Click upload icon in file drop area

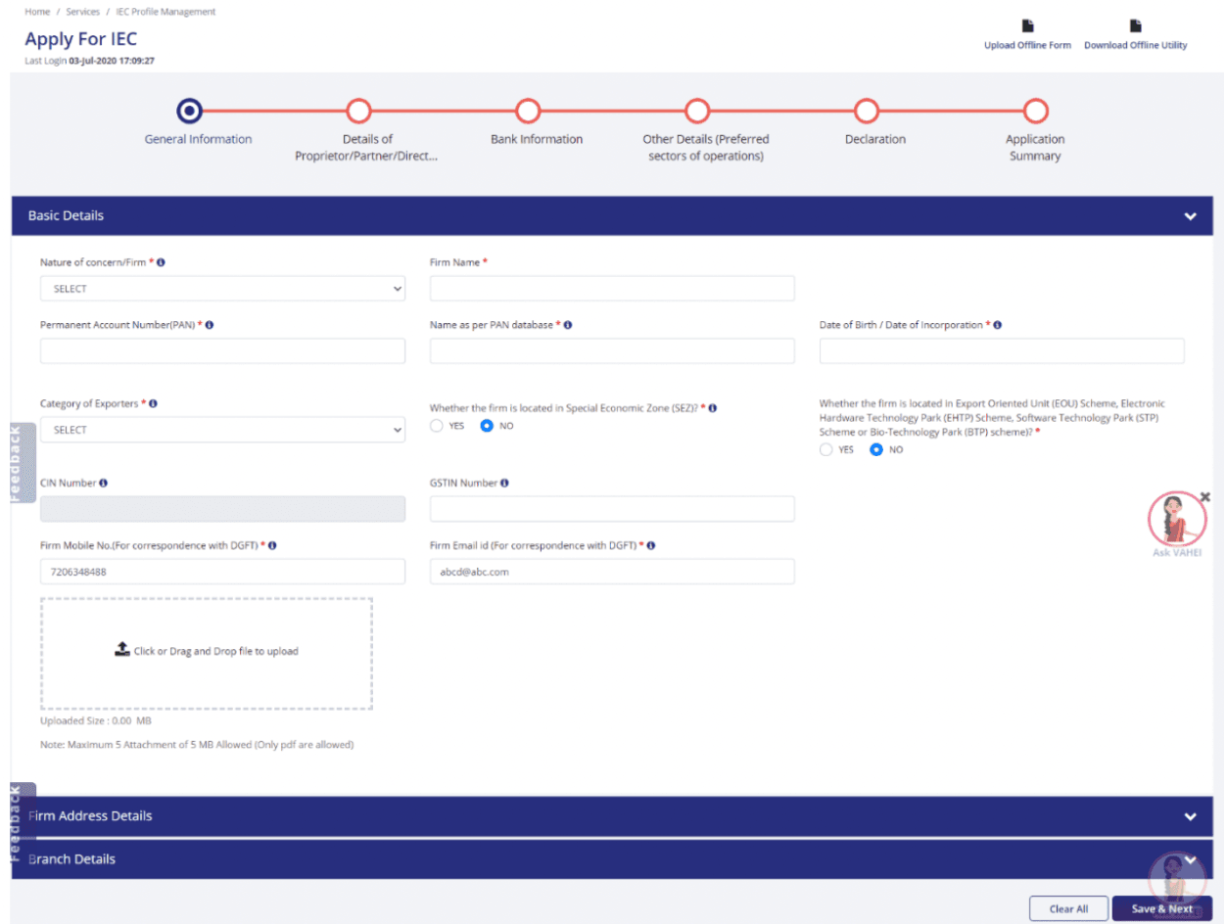click(122, 650)
